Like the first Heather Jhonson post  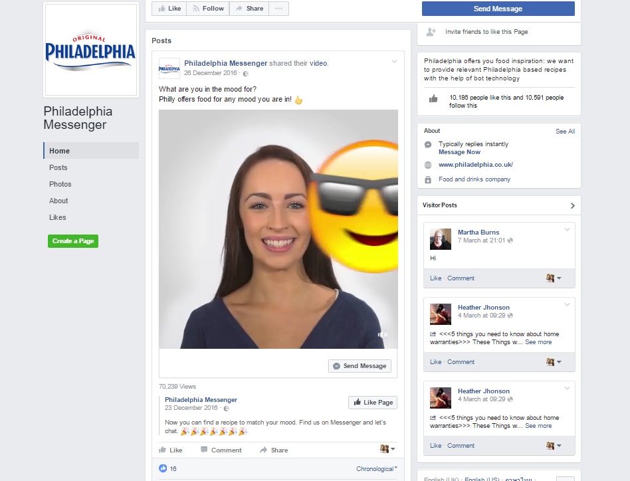click(x=435, y=362)
